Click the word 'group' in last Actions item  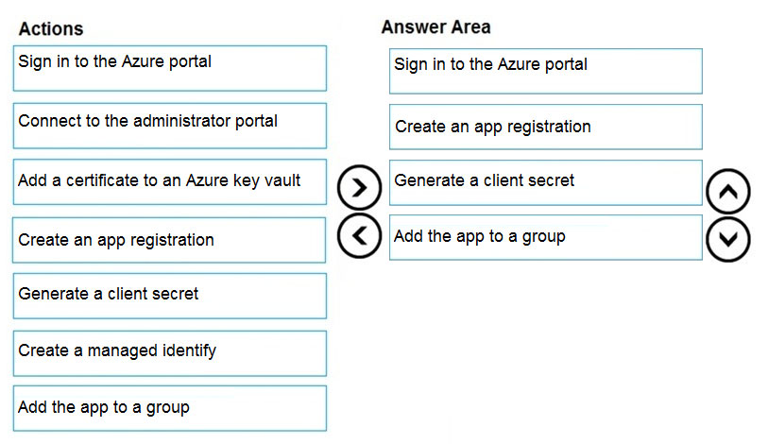tap(167, 408)
